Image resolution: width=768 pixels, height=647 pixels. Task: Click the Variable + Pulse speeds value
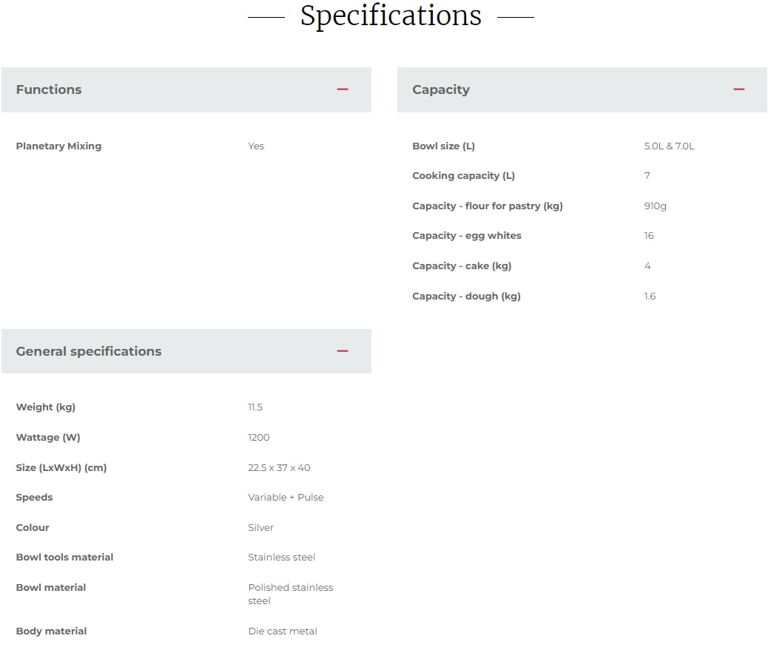tap(286, 498)
